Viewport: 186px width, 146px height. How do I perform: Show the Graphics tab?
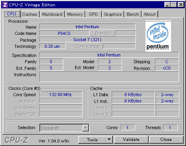[x=113, y=14]
